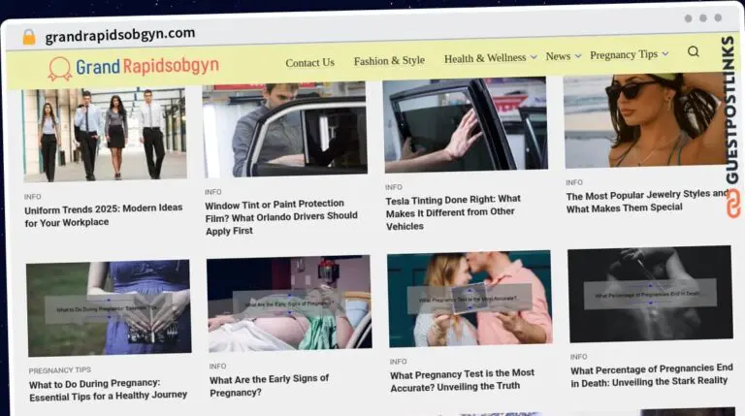Open the News menu item
The image size is (745, 416).
click(x=558, y=56)
